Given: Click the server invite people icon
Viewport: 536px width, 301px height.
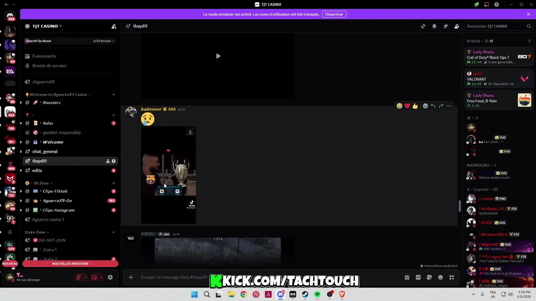Looking at the screenshot, I should tap(114, 26).
